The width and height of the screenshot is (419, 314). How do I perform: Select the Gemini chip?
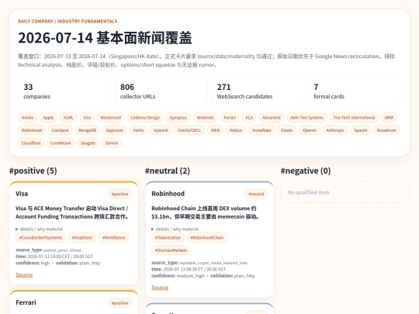(112, 143)
